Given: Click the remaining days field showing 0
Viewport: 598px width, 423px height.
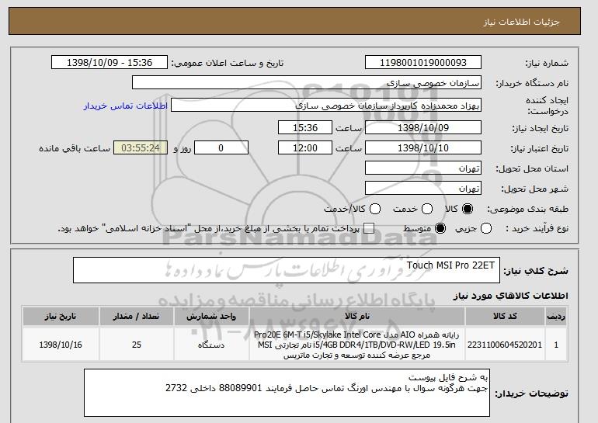Looking at the screenshot, I should 221,148.
